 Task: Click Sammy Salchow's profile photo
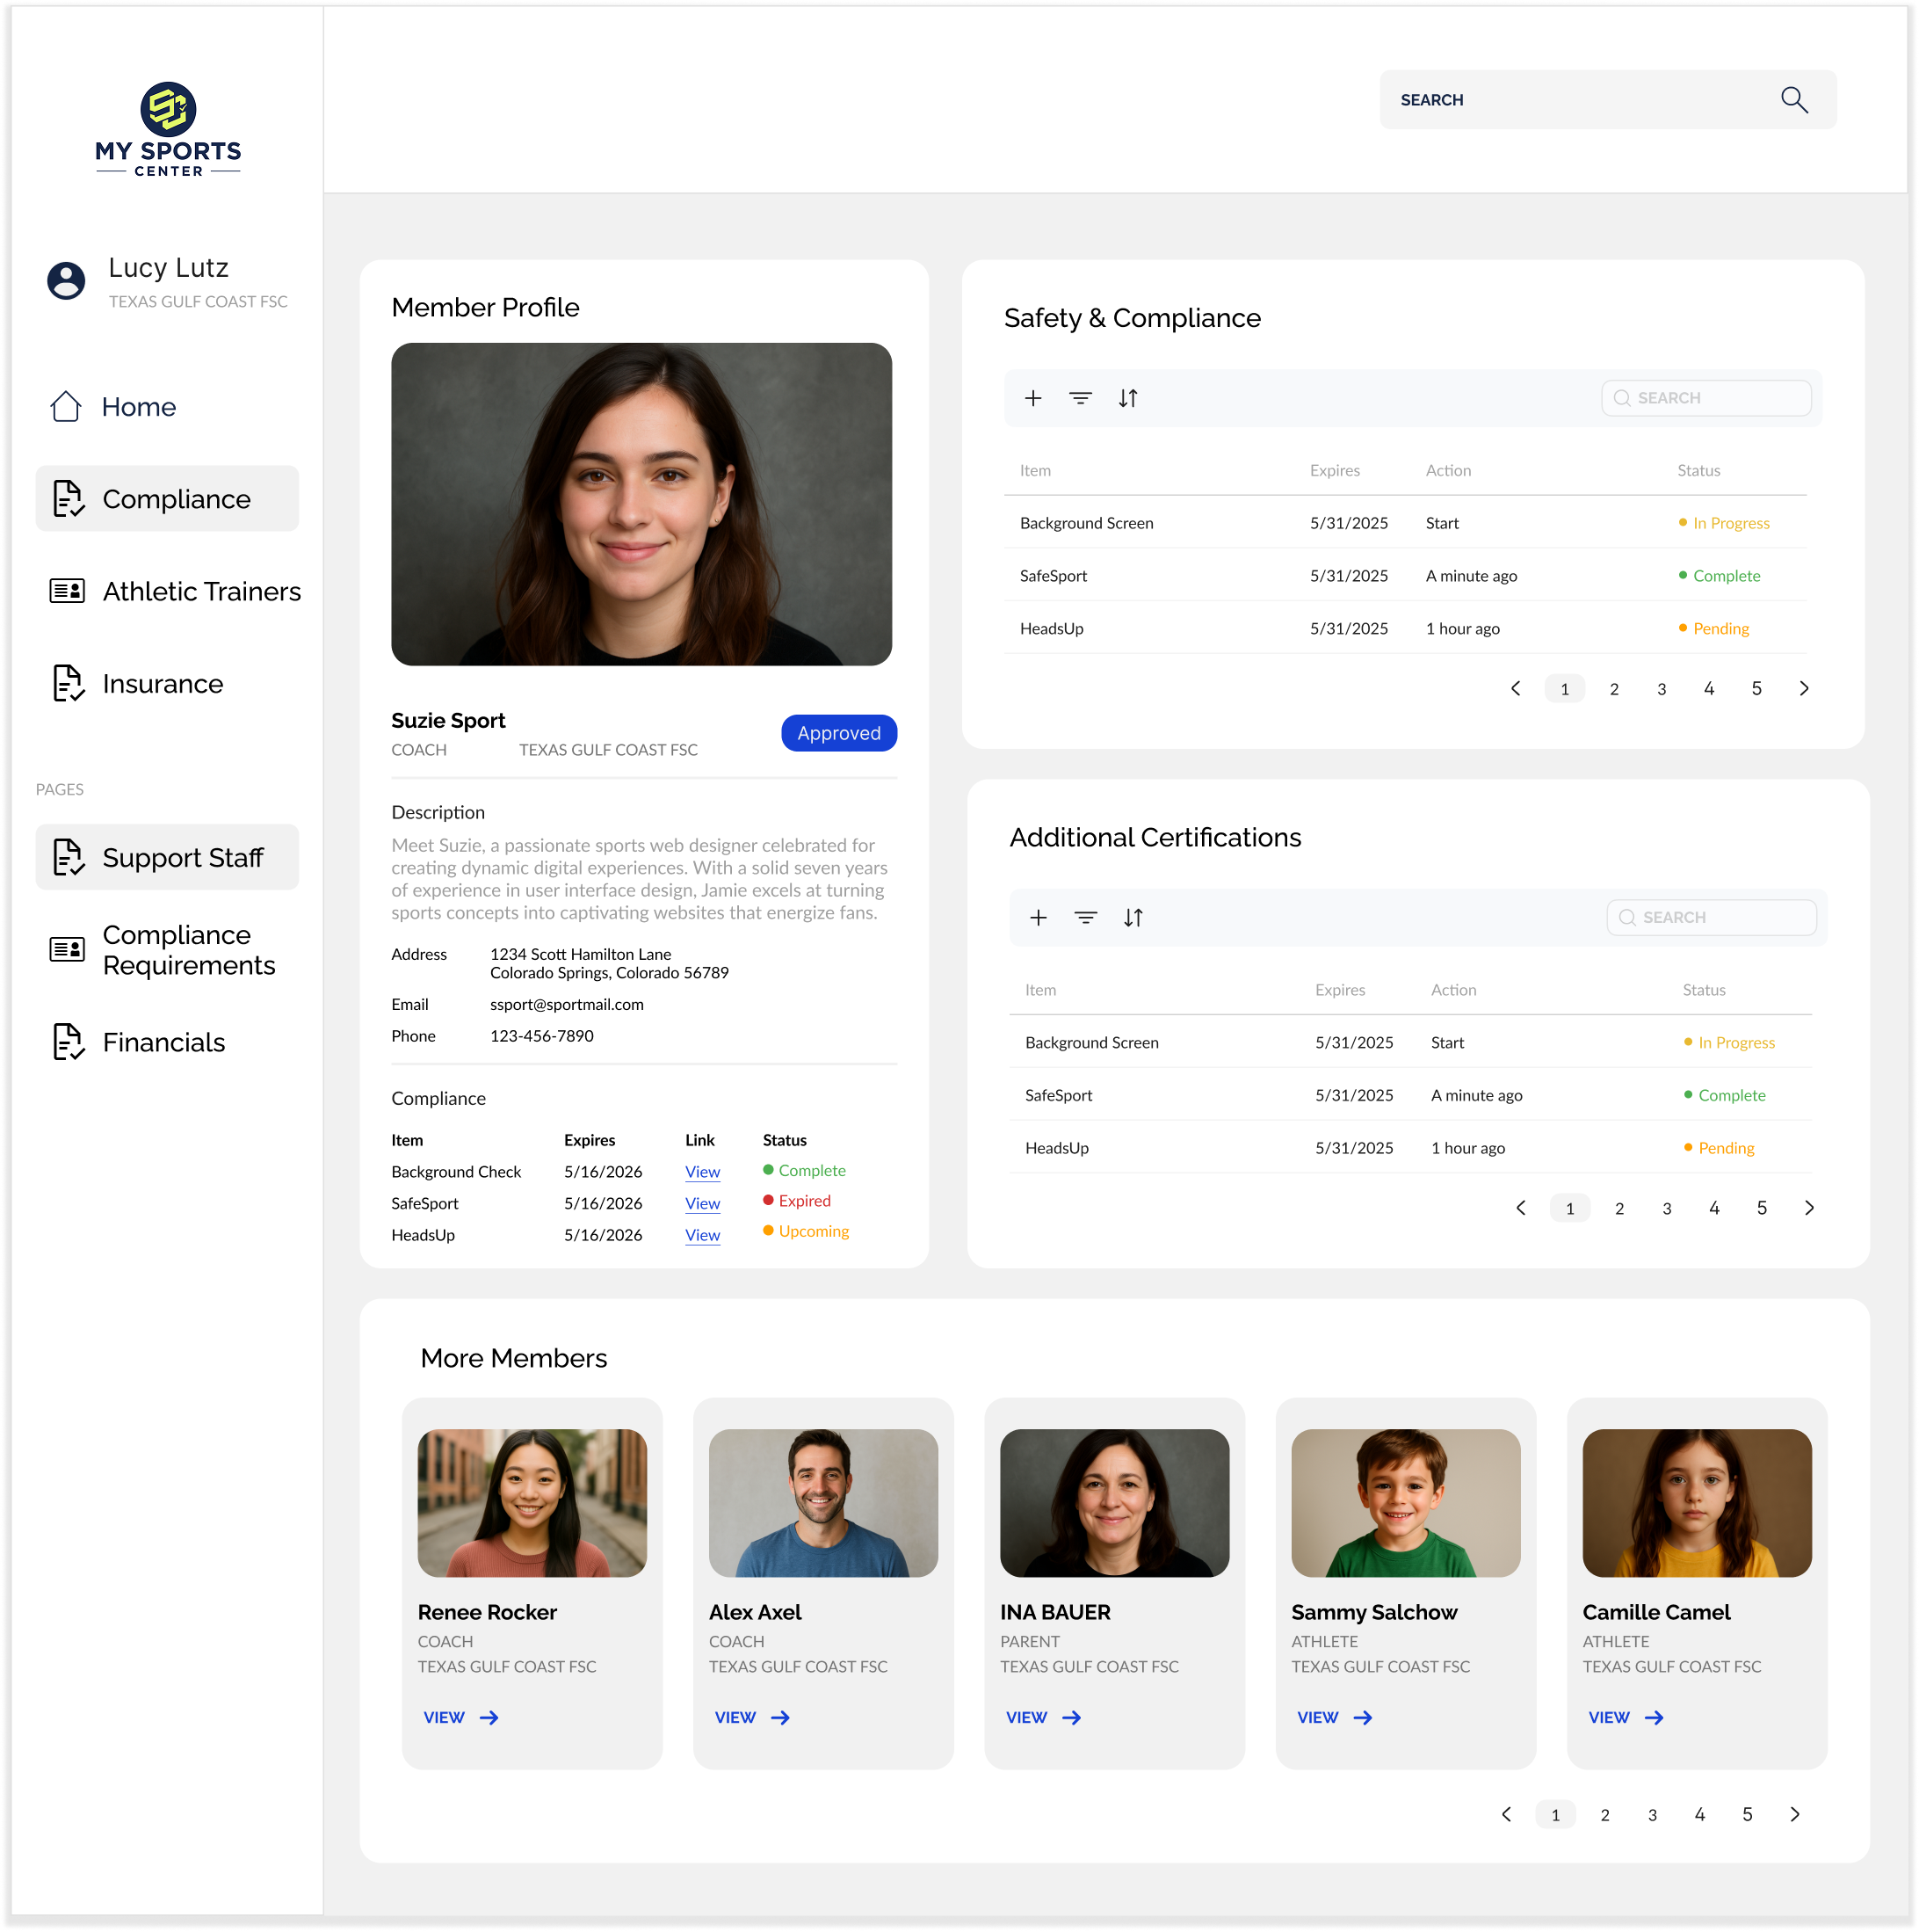(x=1404, y=1502)
